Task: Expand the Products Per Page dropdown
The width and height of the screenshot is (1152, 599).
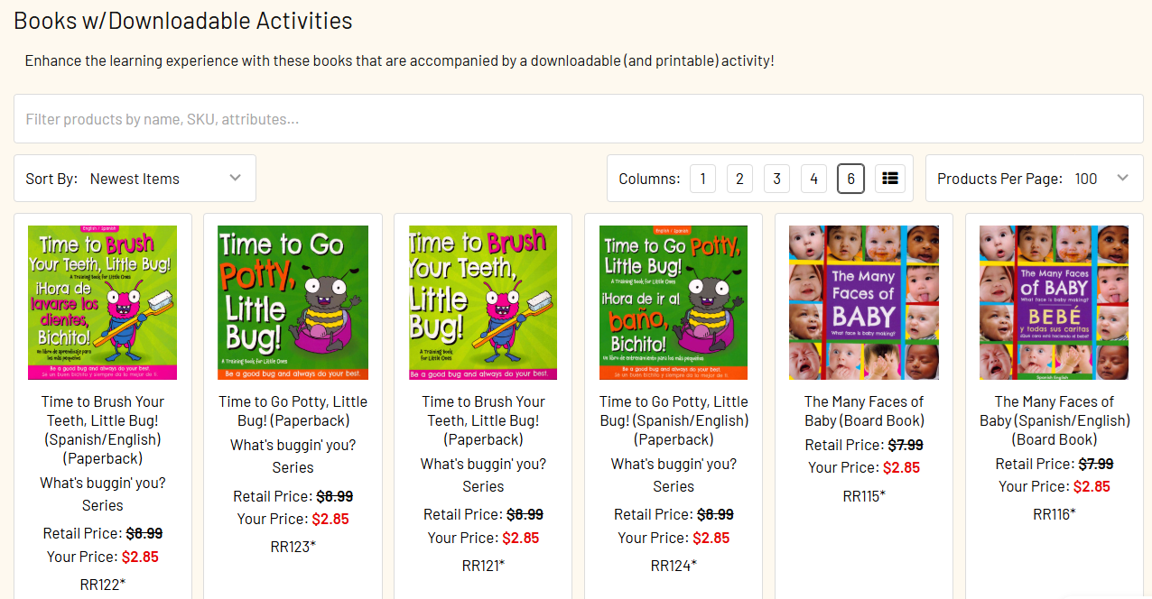Action: (x=1034, y=179)
